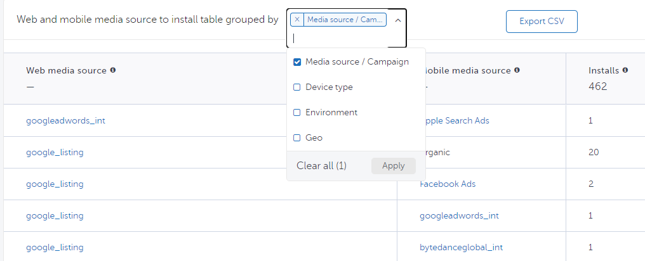
Task: Remove the Media source / Campaign chip
Action: [x=297, y=20]
